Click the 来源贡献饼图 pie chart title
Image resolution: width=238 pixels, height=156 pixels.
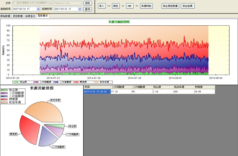pyautogui.click(x=42, y=88)
